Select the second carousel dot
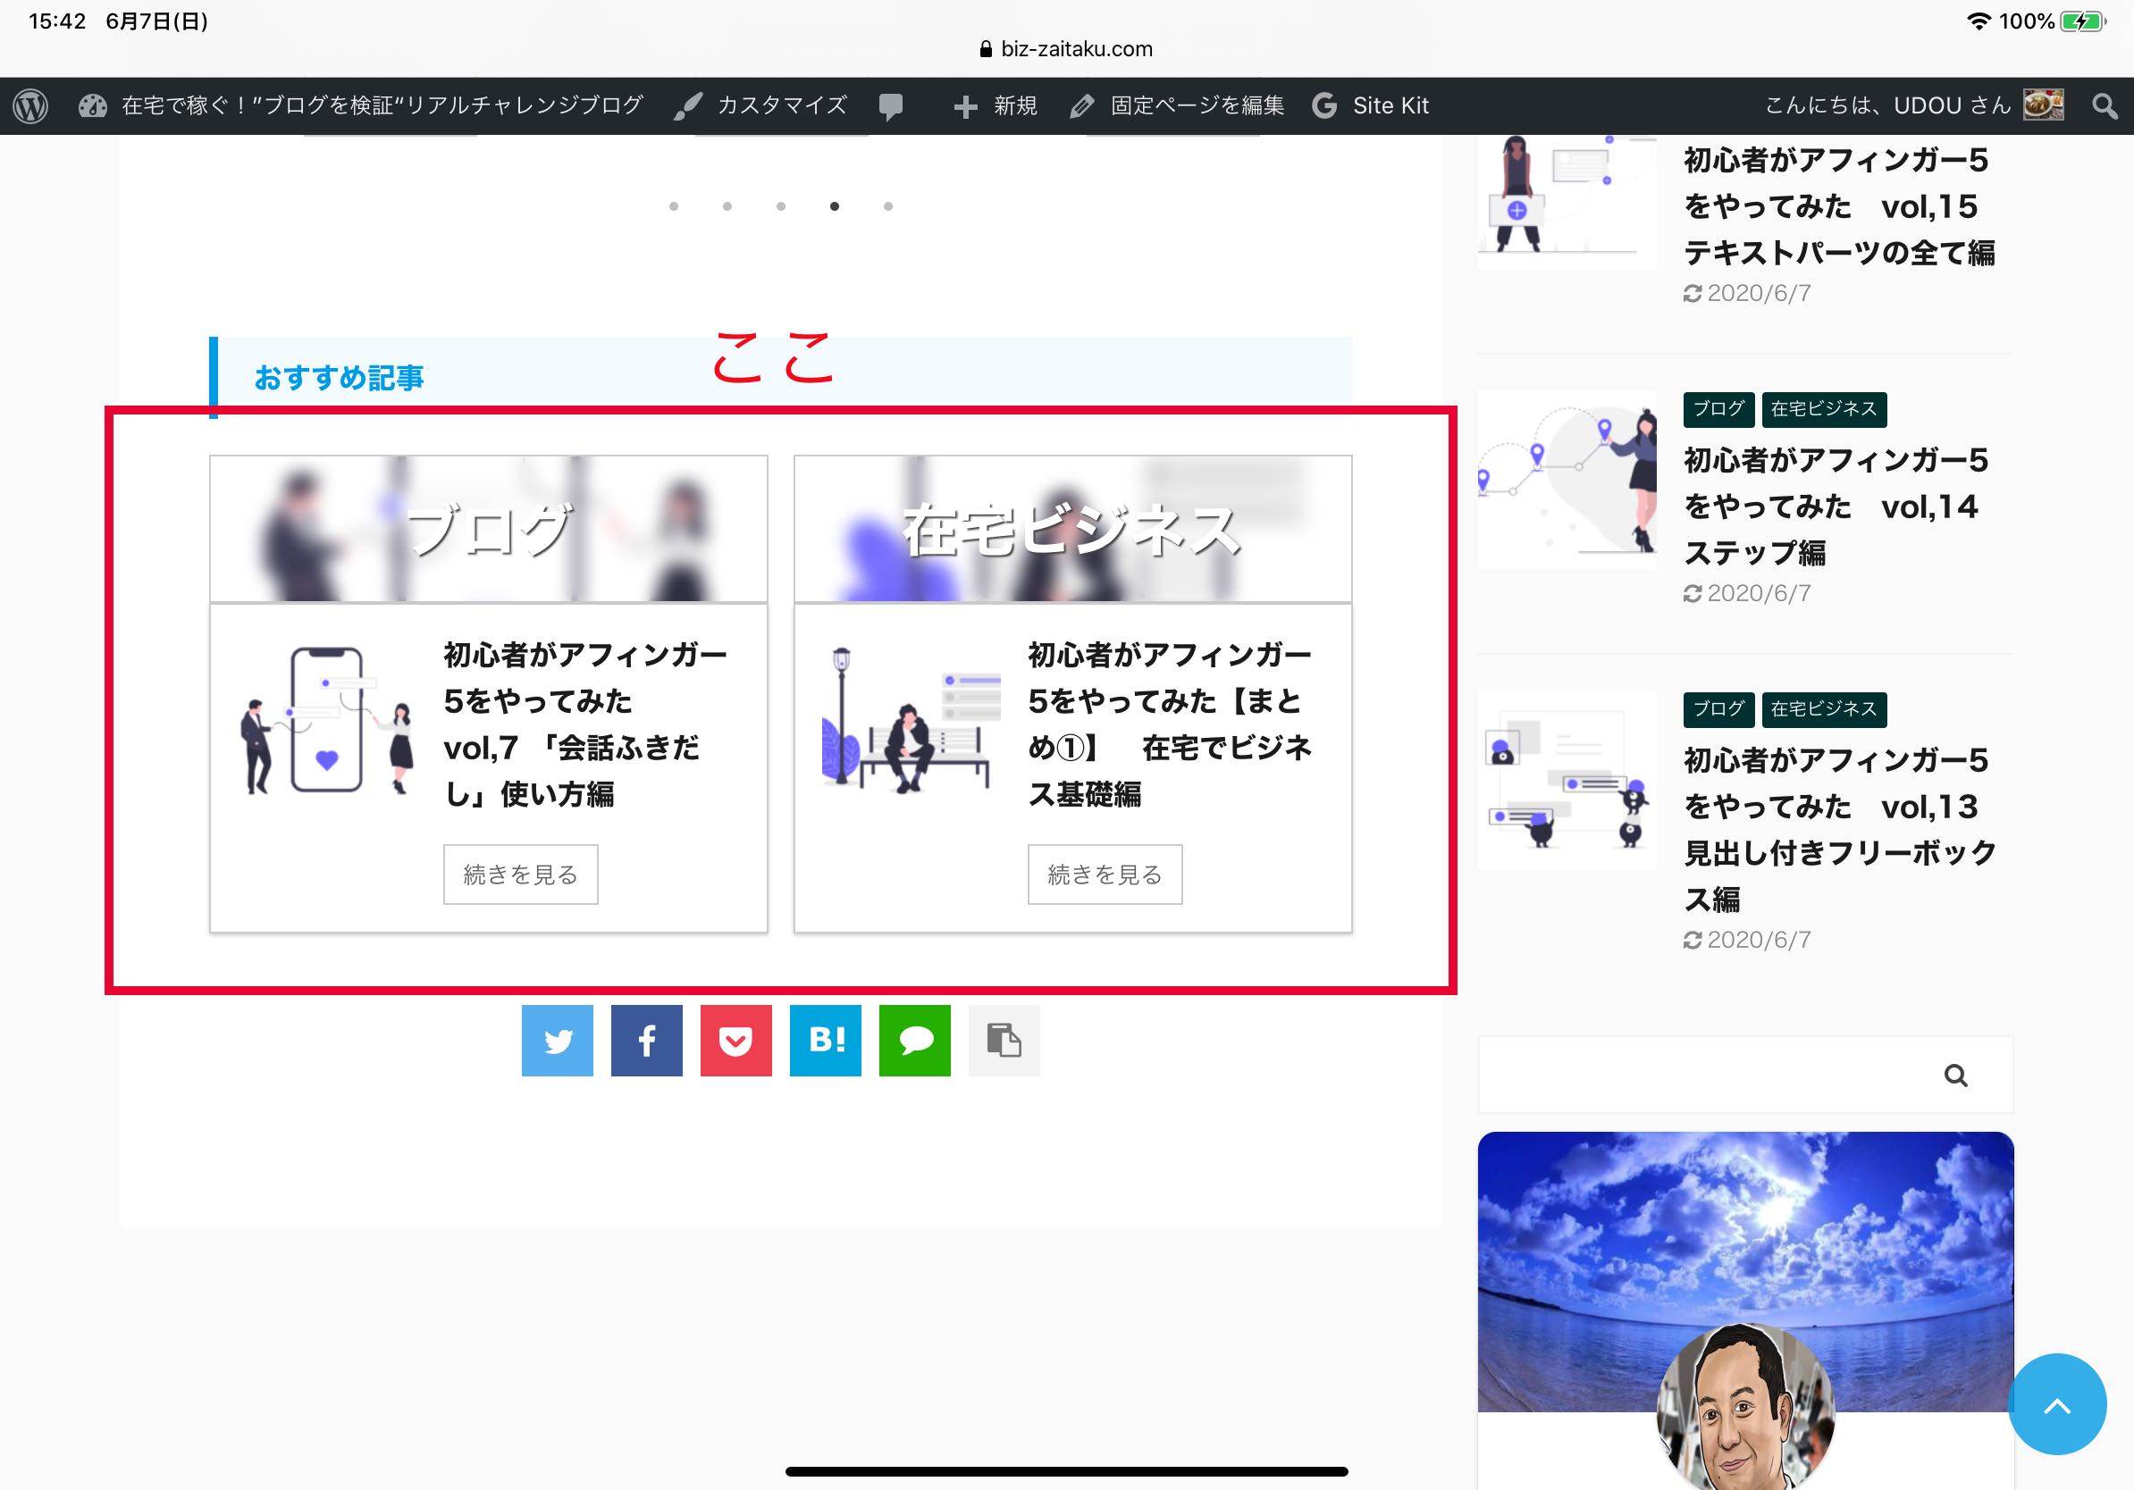Image resolution: width=2134 pixels, height=1490 pixels. [x=727, y=206]
